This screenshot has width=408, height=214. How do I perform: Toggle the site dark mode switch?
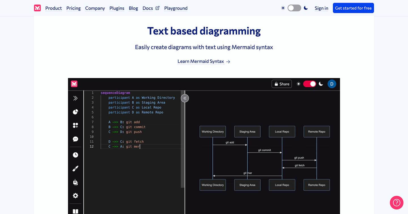[294, 8]
